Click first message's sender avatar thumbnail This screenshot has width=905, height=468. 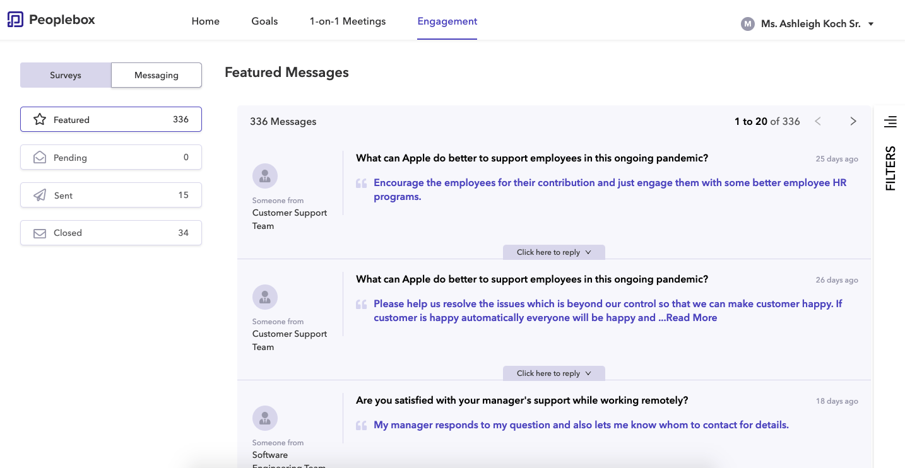(x=265, y=176)
